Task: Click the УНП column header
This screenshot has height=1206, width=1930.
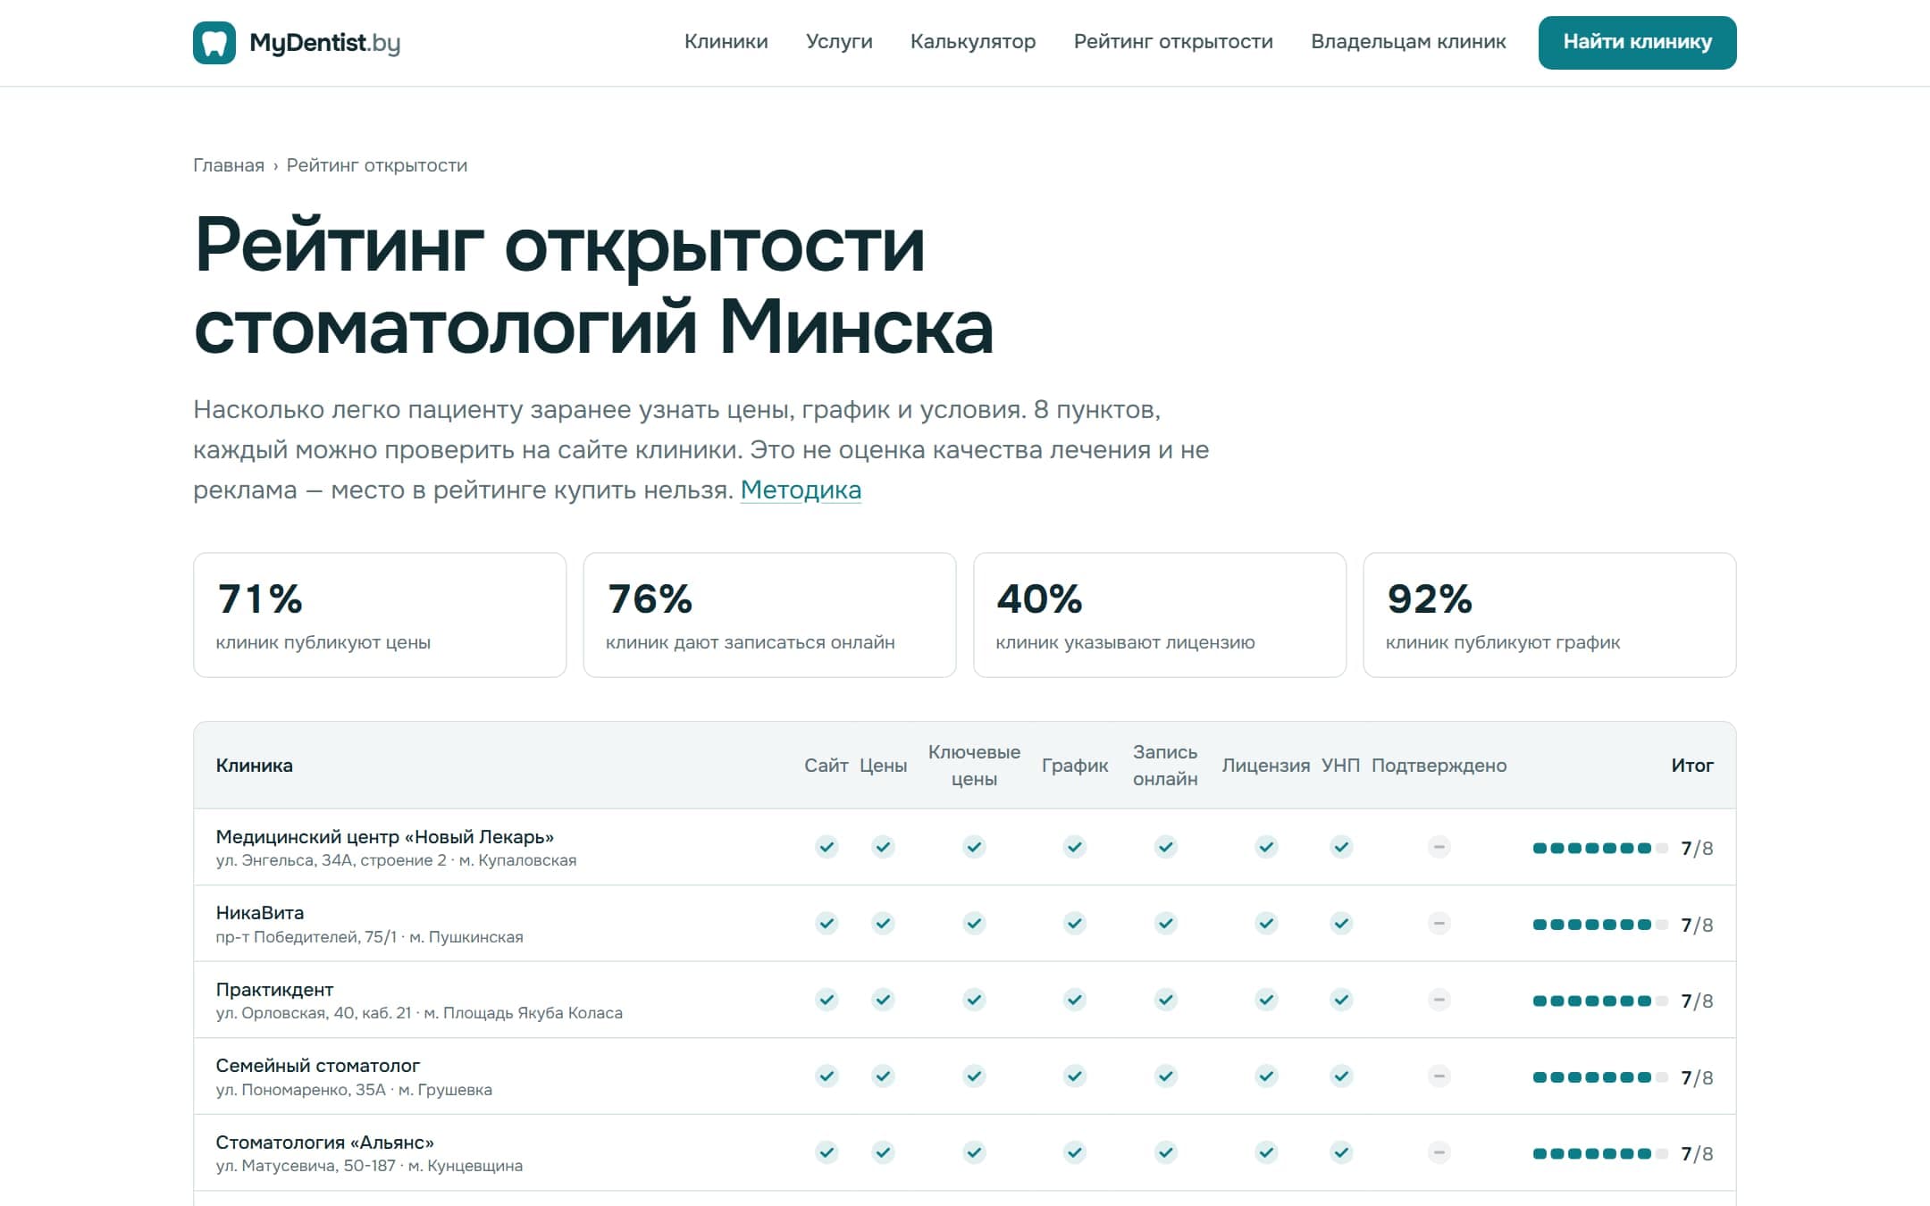Action: point(1341,766)
